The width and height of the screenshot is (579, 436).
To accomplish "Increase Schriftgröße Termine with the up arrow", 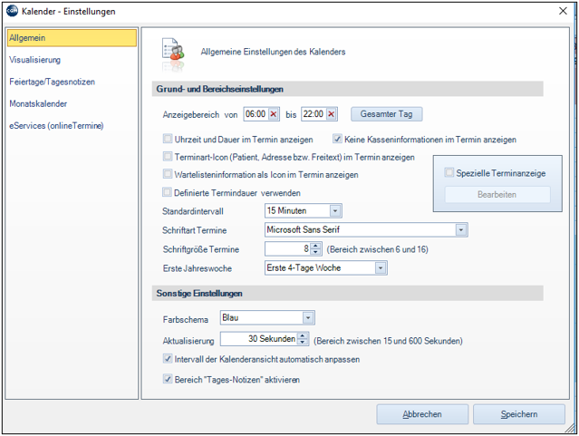I will tap(315, 246).
